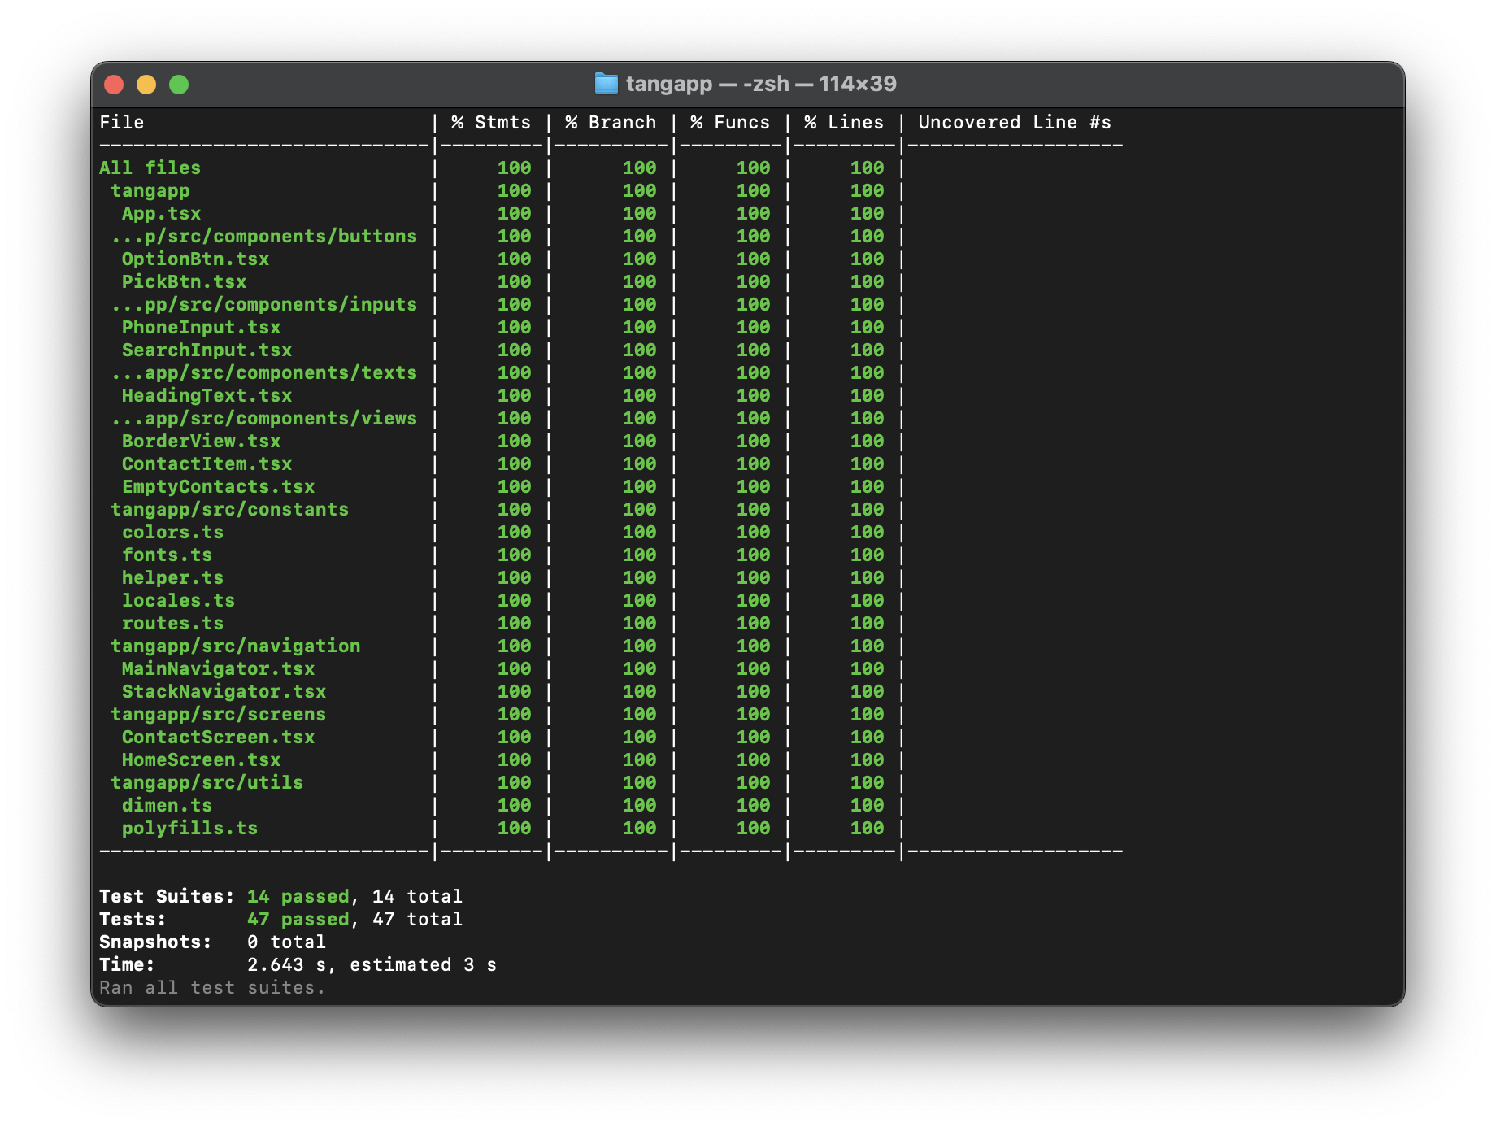Select the '% Stmts' column header
Viewport: 1496px width, 1127px height.
click(x=491, y=123)
